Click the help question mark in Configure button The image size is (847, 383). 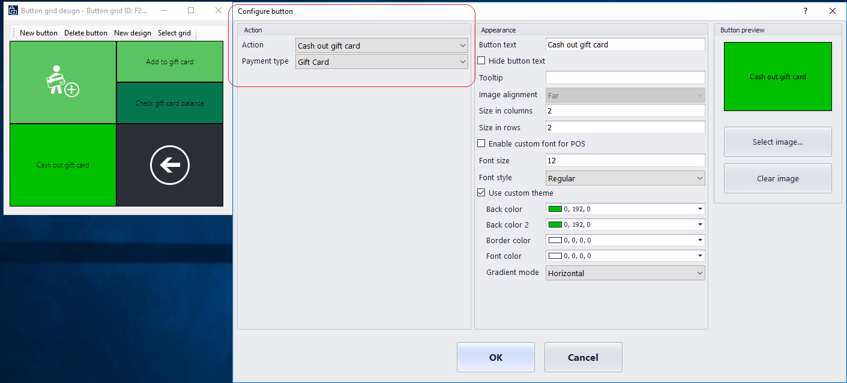click(x=805, y=11)
